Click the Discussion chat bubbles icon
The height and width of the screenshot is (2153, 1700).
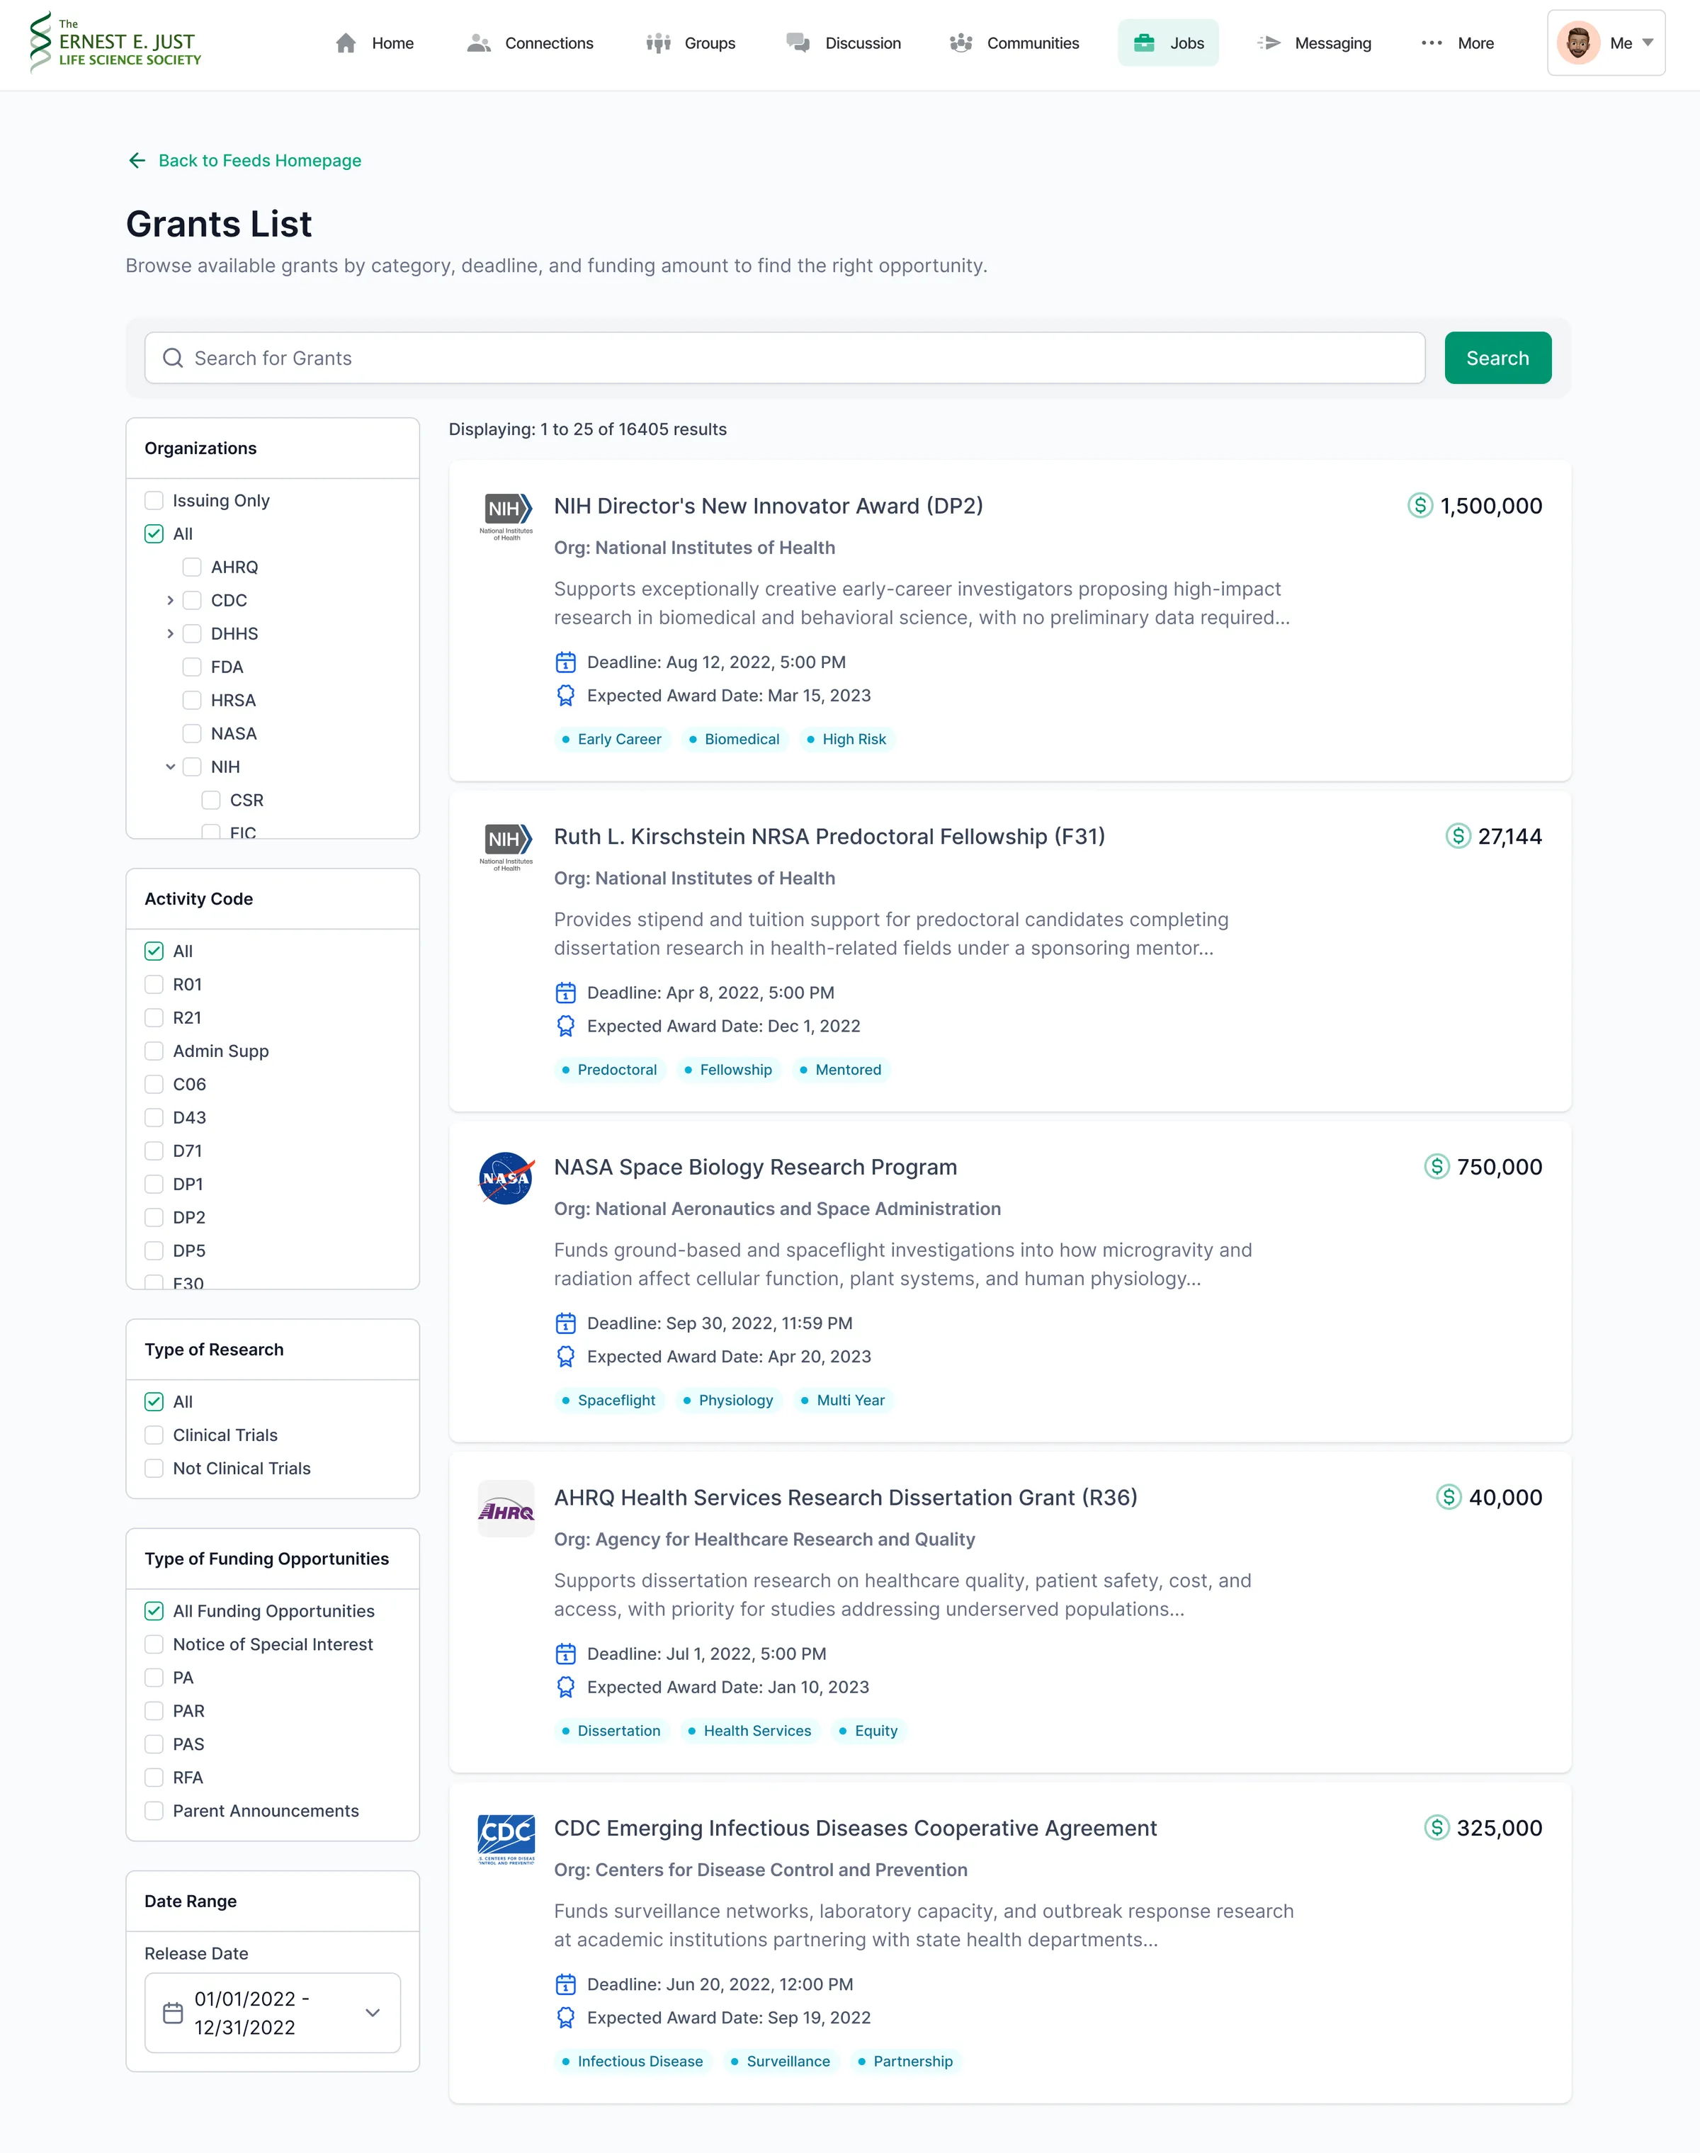798,43
